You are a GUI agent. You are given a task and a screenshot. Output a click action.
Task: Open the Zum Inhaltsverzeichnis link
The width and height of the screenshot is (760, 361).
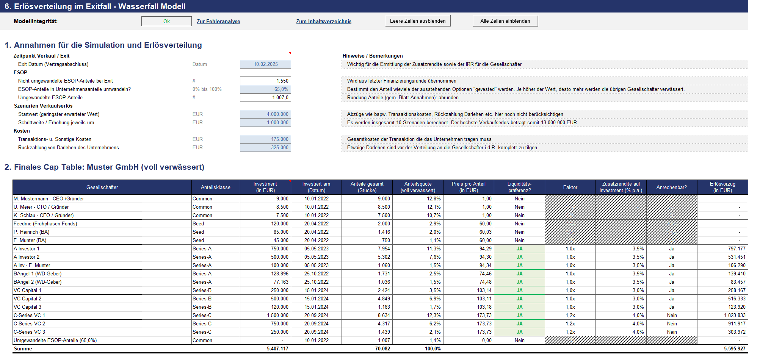click(x=324, y=21)
